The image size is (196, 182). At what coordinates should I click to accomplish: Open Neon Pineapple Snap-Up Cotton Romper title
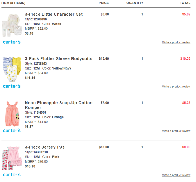click(59, 105)
